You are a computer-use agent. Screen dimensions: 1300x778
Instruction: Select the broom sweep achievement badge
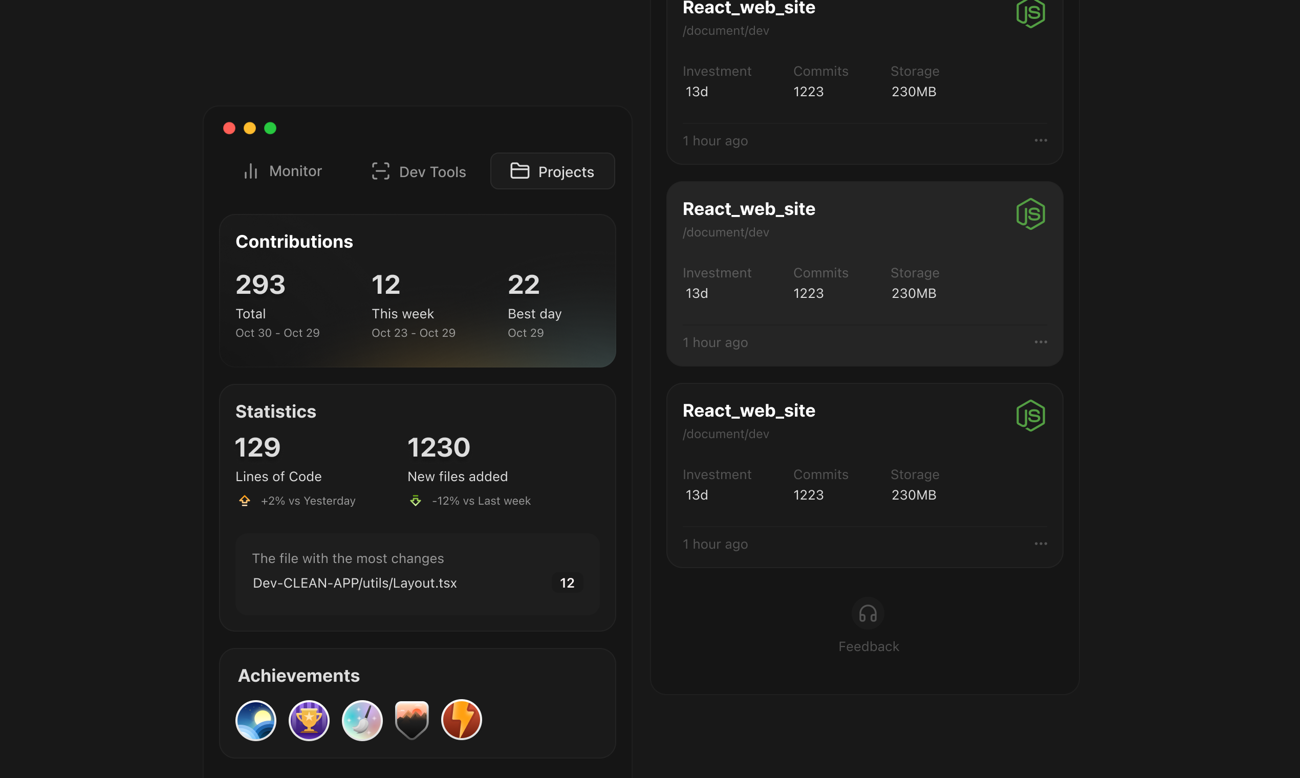click(x=362, y=720)
